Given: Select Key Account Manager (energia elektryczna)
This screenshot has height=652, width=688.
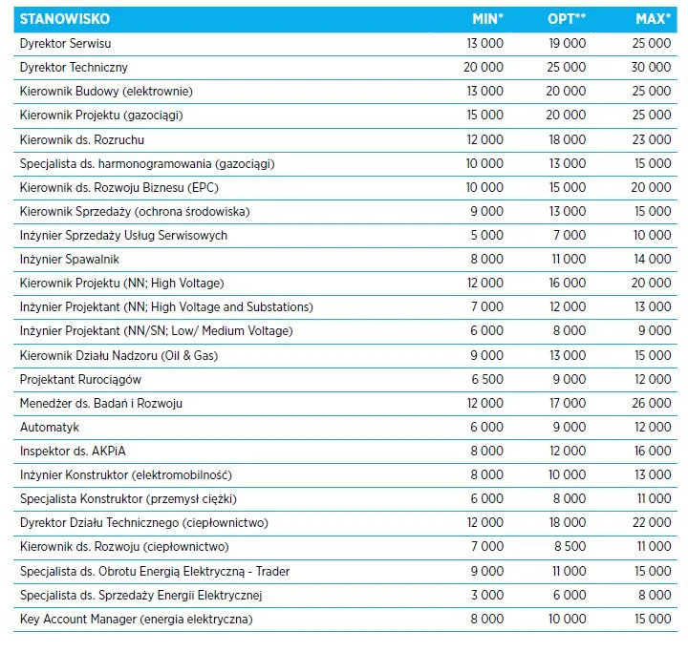Looking at the screenshot, I should (x=137, y=620).
